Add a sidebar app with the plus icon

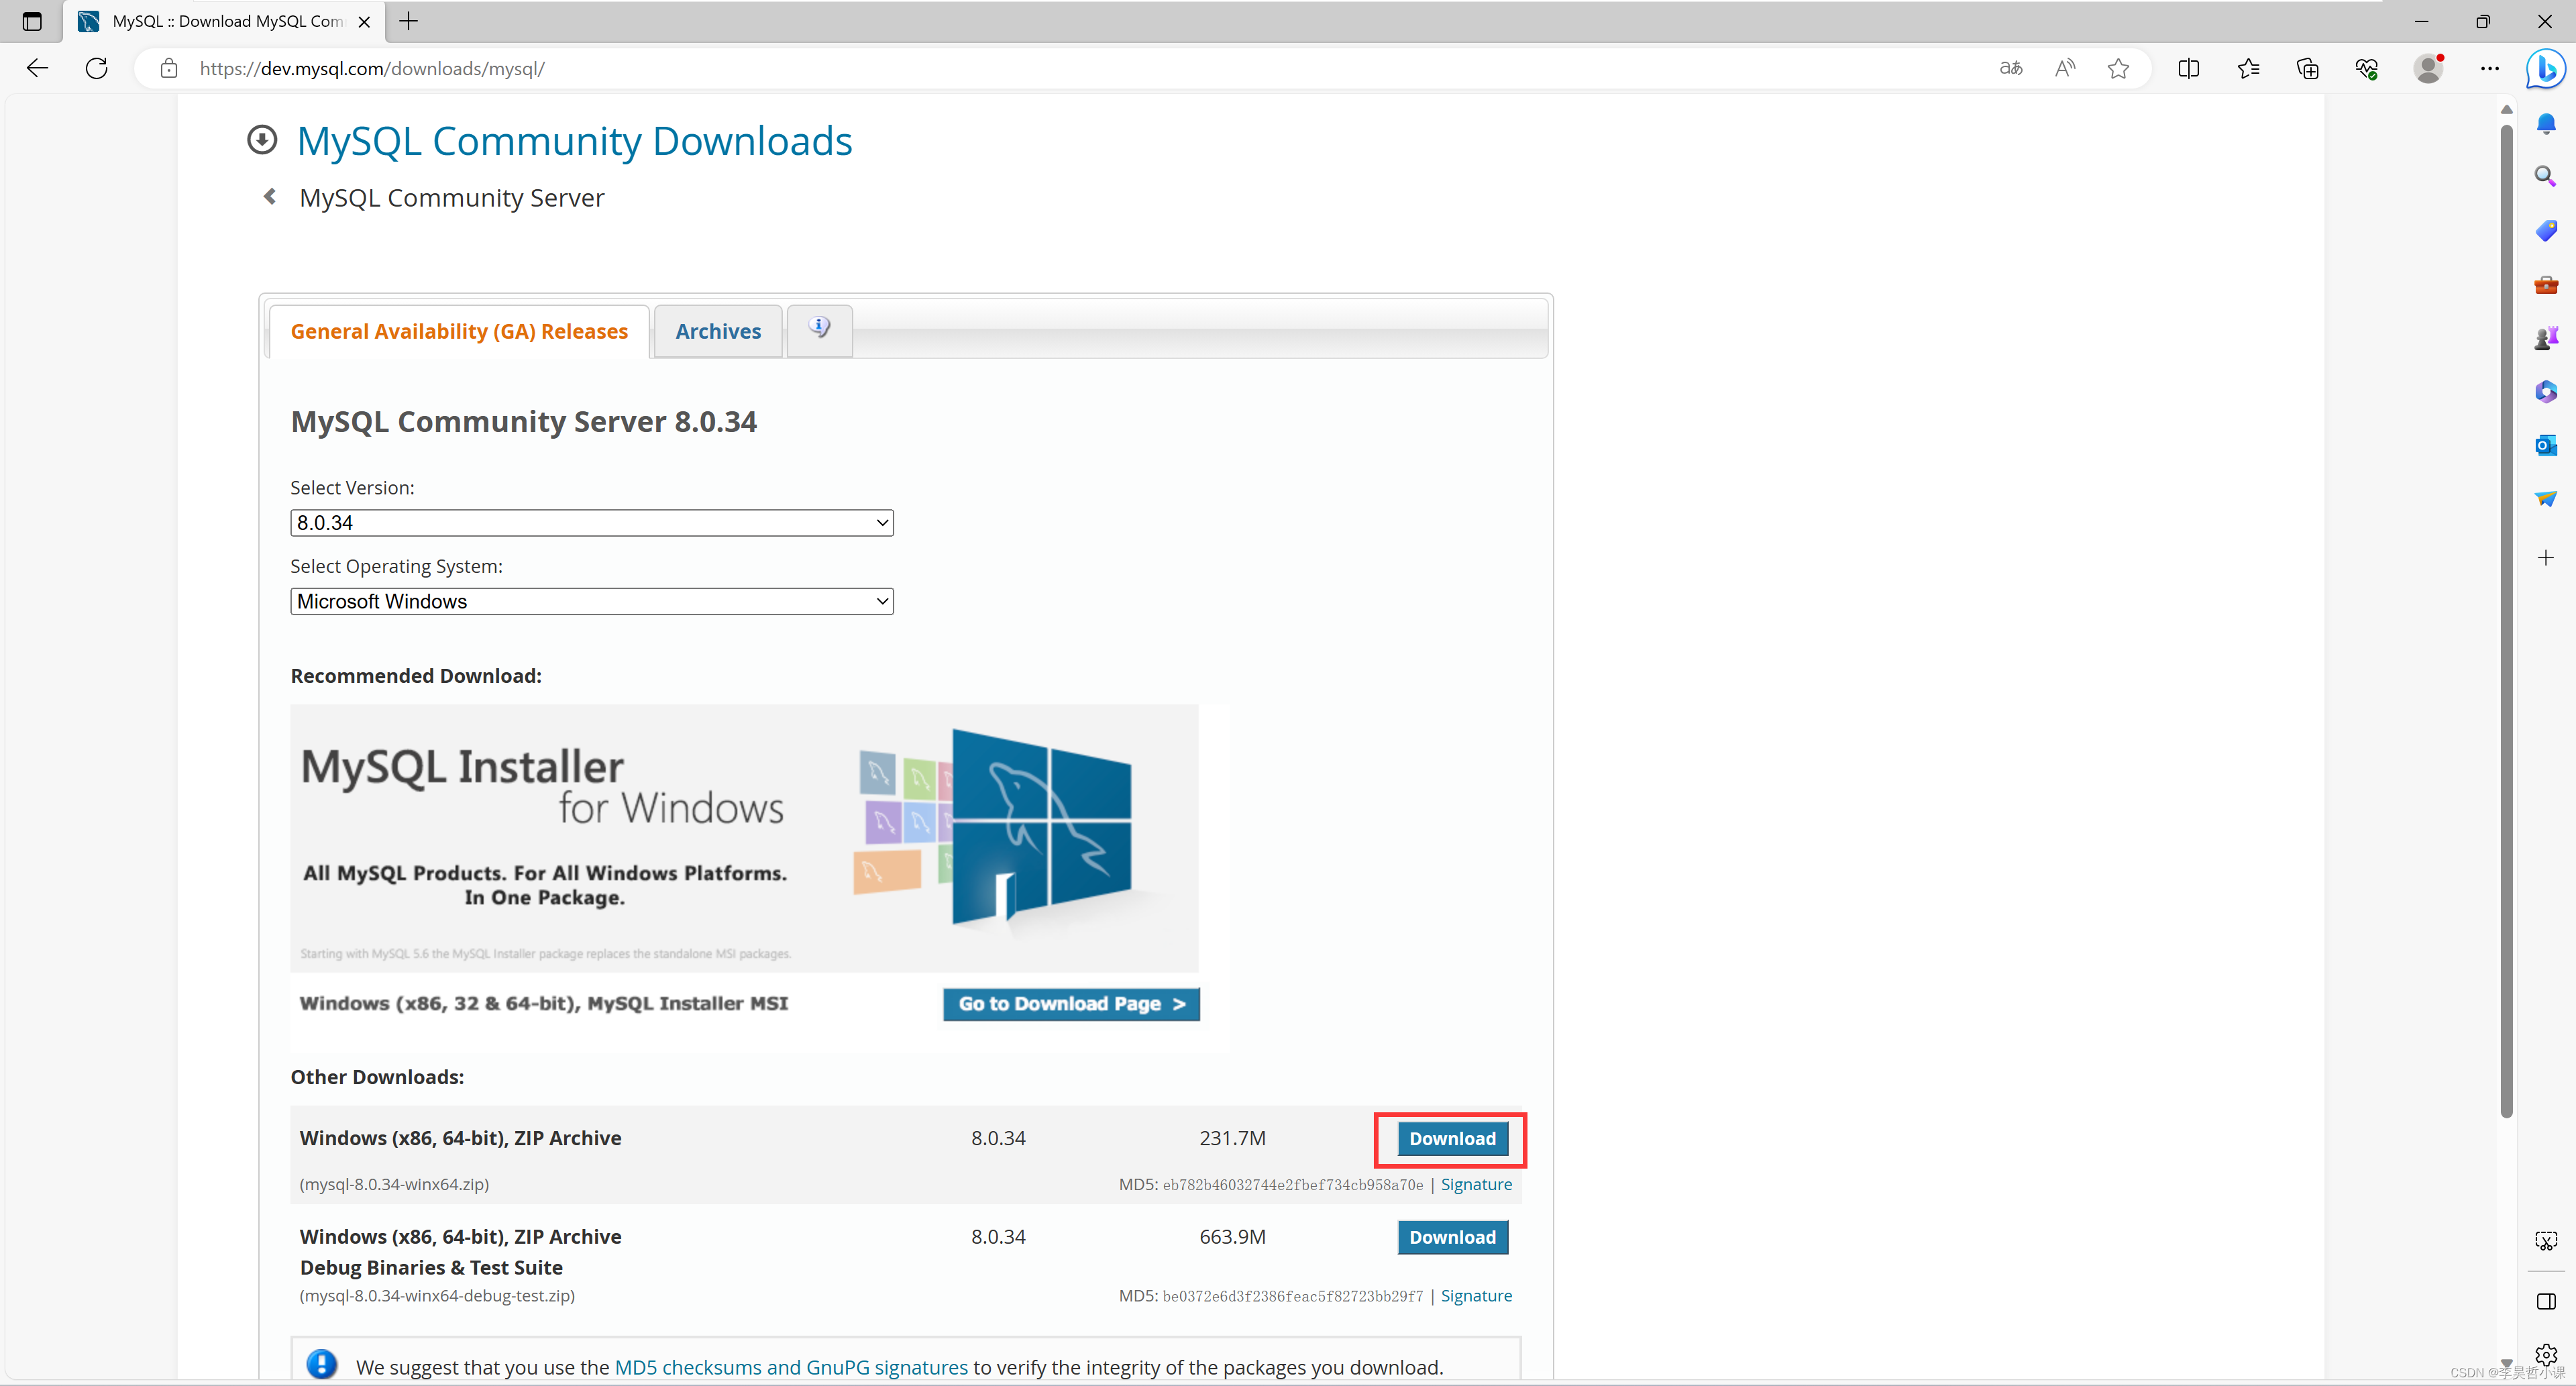pos(2546,557)
